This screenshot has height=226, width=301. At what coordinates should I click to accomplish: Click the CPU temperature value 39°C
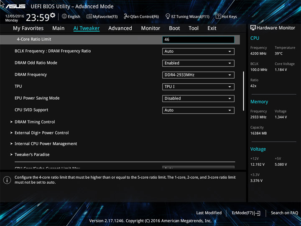[279, 54]
